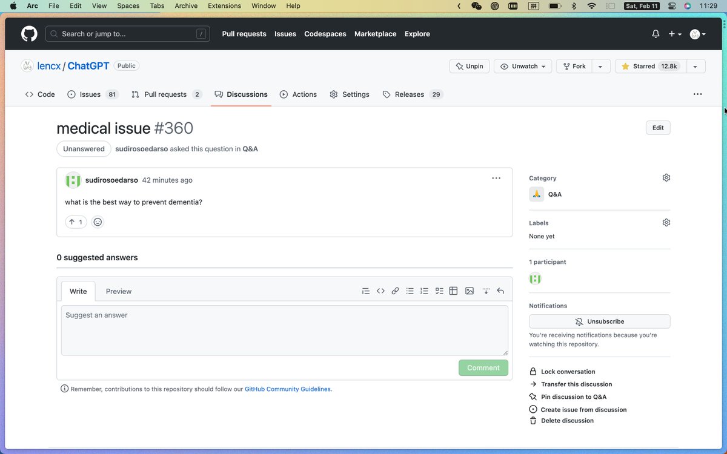The image size is (727, 454).
Task: Click the Unsubscribe notifications button
Action: tap(600, 321)
